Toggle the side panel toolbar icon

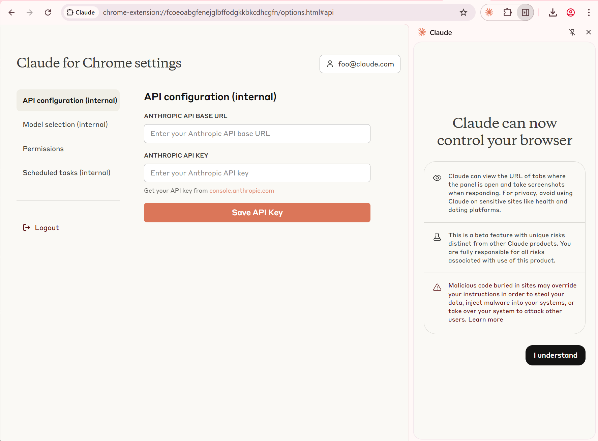pyautogui.click(x=526, y=12)
